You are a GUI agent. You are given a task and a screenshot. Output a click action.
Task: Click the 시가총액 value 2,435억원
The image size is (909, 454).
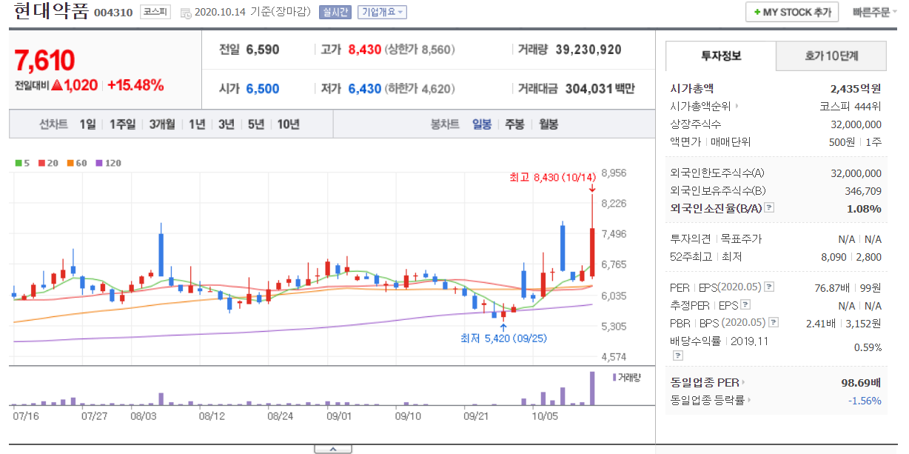click(x=856, y=88)
